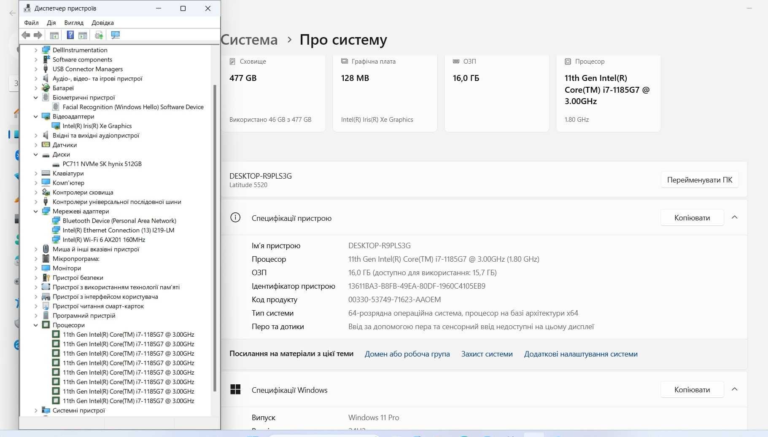Collapse the Диски category
This screenshot has height=437, width=768.
click(x=36, y=154)
